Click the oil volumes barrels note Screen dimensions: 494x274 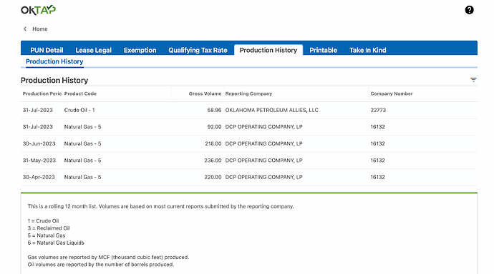[x=101, y=265]
